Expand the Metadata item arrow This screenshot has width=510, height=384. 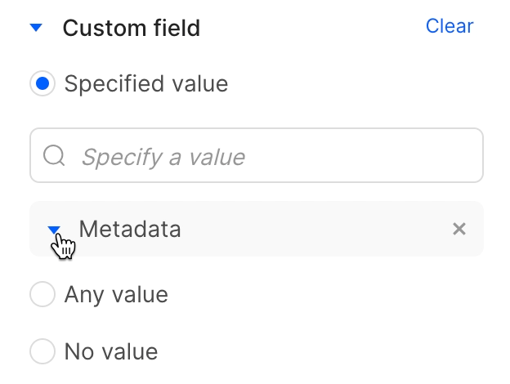(x=54, y=230)
